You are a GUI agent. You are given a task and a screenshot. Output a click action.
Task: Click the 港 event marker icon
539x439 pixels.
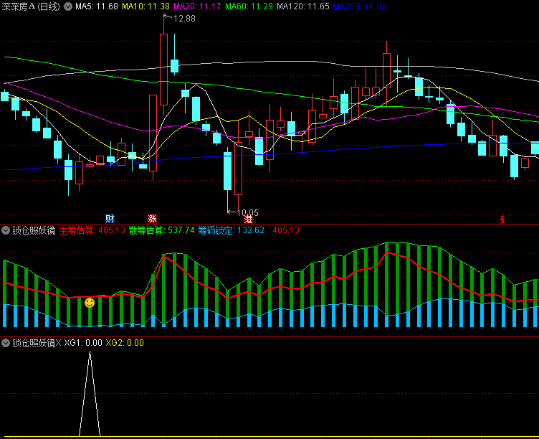(248, 219)
